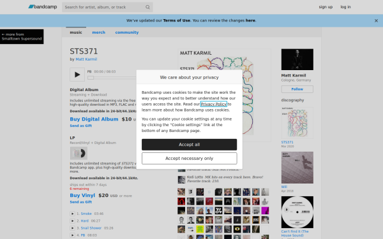Send the vinyl as gift
Viewport: 383px width, 239px height.
80,202
